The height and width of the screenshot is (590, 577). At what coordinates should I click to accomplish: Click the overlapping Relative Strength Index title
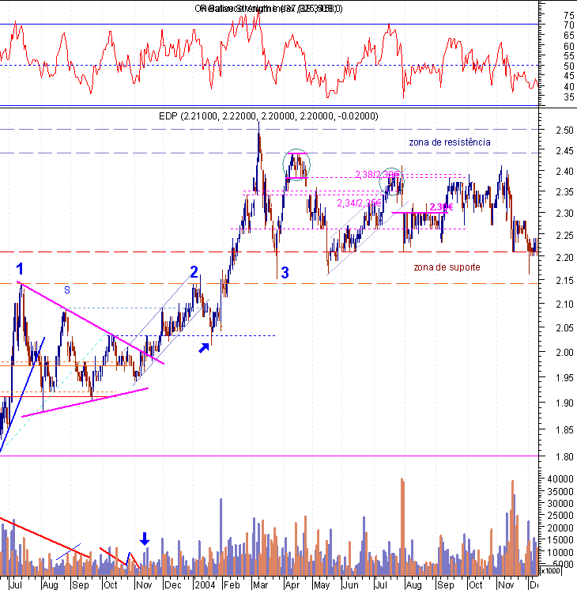[x=269, y=8]
